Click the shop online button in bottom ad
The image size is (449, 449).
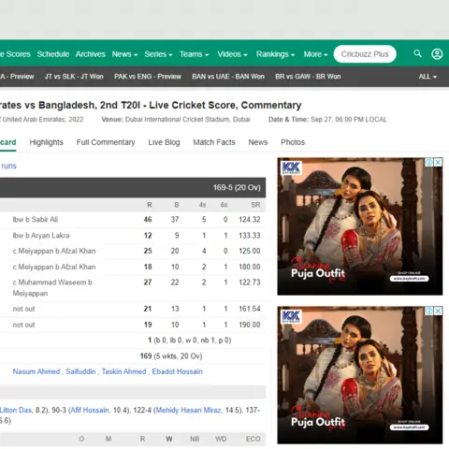coord(409,427)
